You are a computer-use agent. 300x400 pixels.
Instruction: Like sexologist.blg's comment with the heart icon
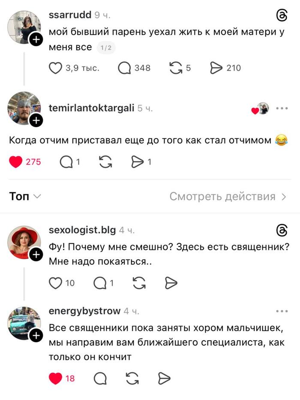[55, 283]
